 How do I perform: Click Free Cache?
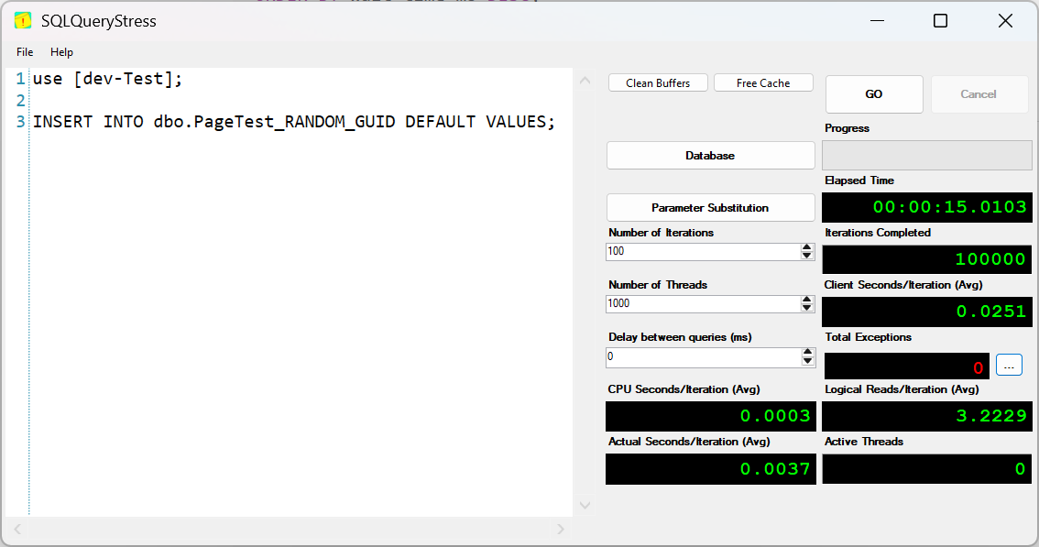click(763, 82)
